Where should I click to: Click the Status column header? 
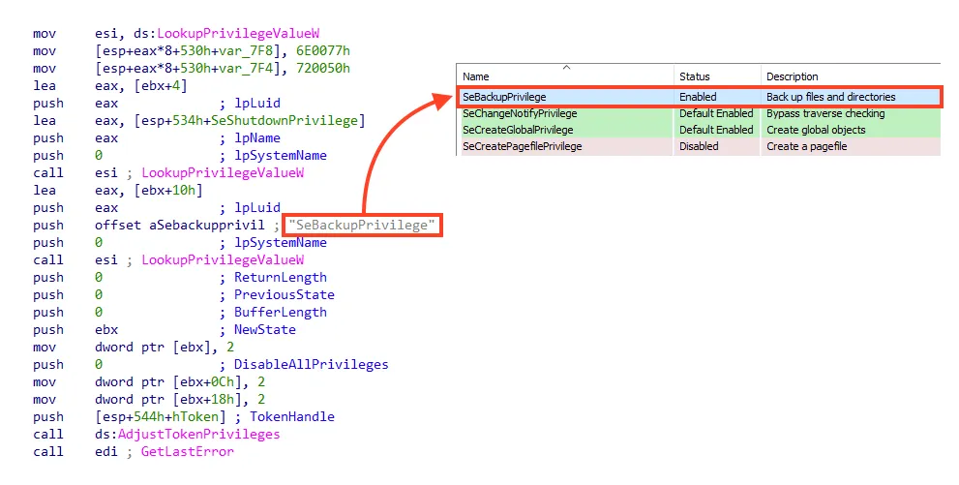(x=694, y=76)
